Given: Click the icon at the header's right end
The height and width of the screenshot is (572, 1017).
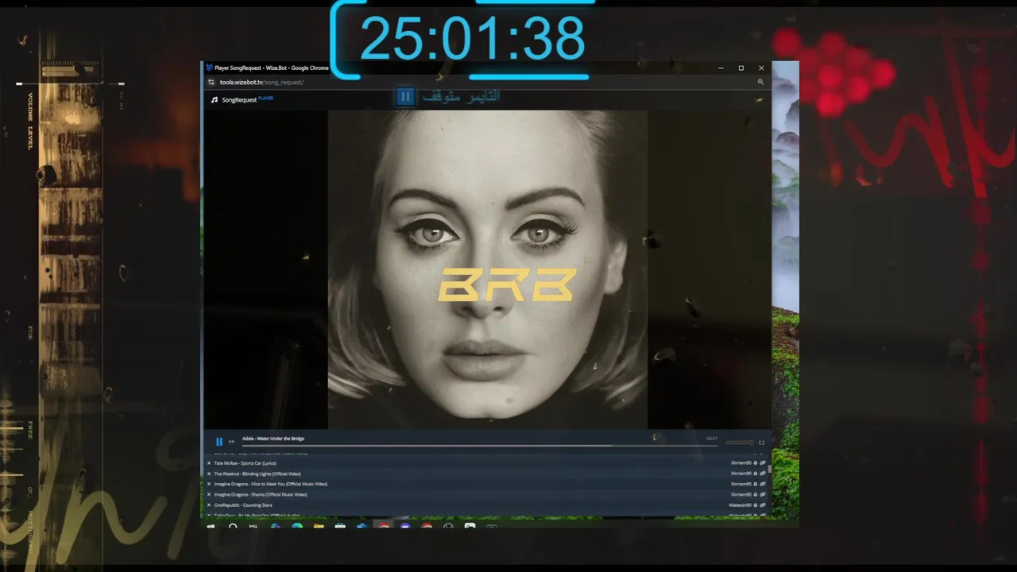Looking at the screenshot, I should [758, 100].
